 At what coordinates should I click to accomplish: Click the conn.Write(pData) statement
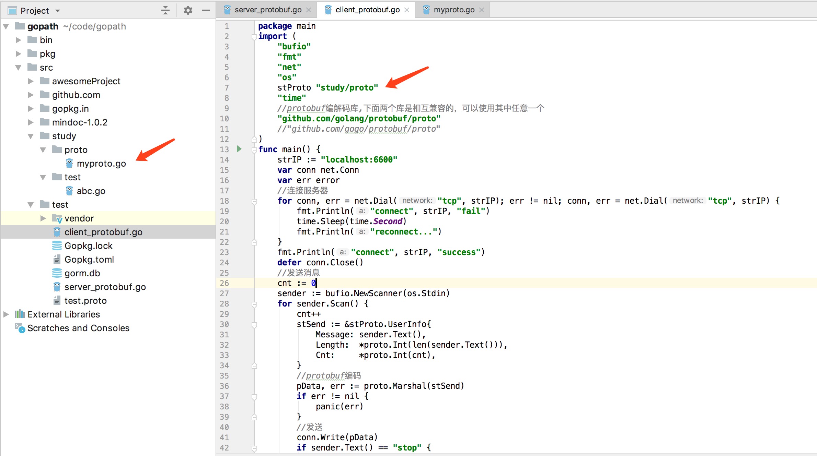[337, 437]
